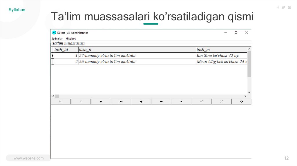This screenshot has width=297, height=166.
Task: Delete record with minus button
Action: (161, 102)
